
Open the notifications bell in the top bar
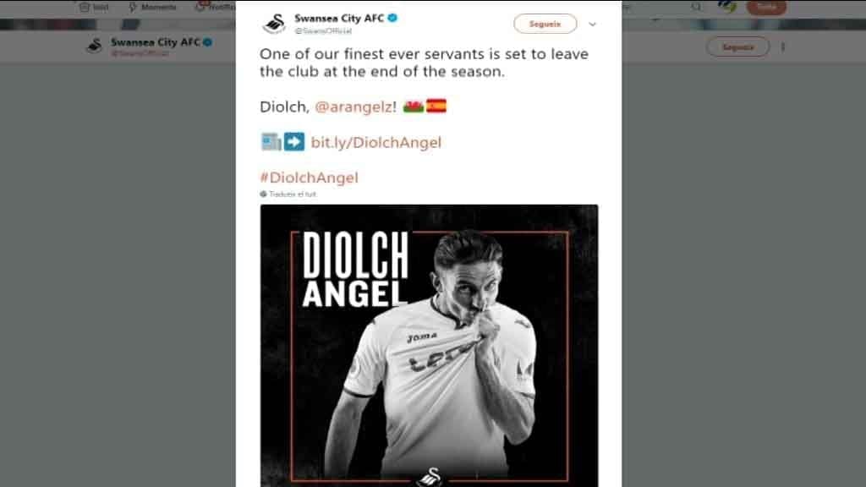point(200,6)
